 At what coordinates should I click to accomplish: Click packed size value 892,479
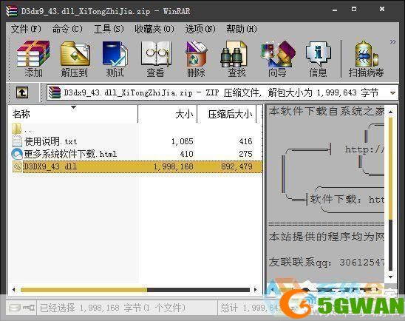[236, 166]
